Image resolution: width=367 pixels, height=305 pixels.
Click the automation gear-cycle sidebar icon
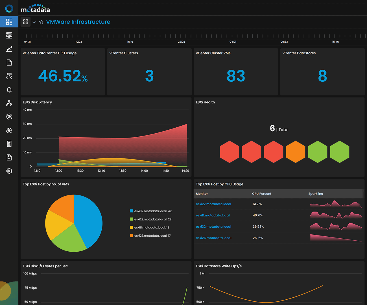point(9,117)
